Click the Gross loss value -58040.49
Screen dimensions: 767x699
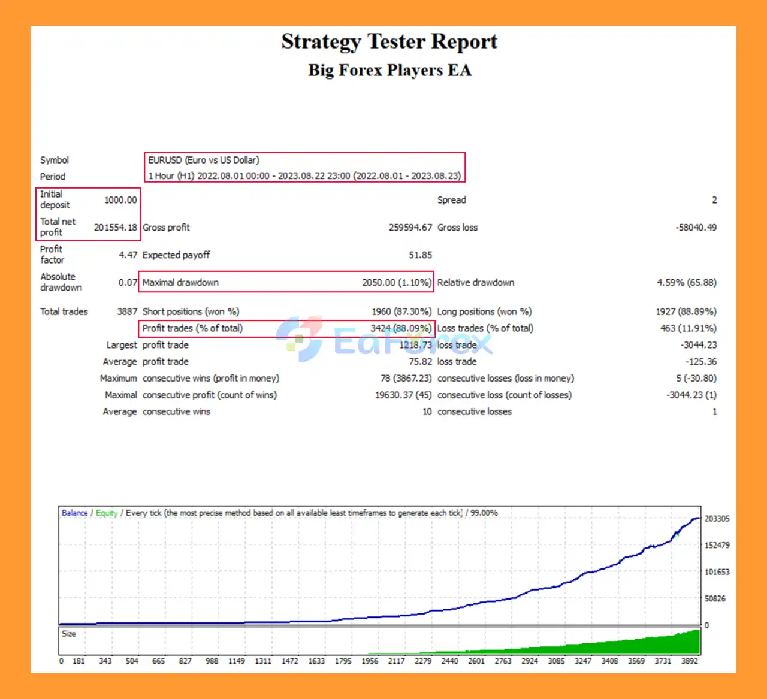696,228
